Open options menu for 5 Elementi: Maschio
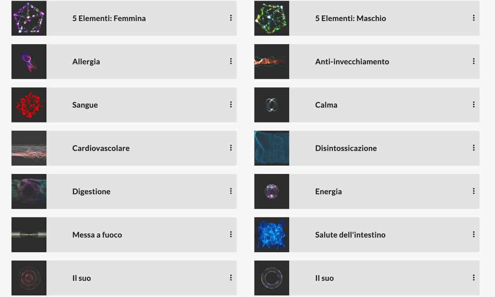This screenshot has width=495, height=297. 474,18
